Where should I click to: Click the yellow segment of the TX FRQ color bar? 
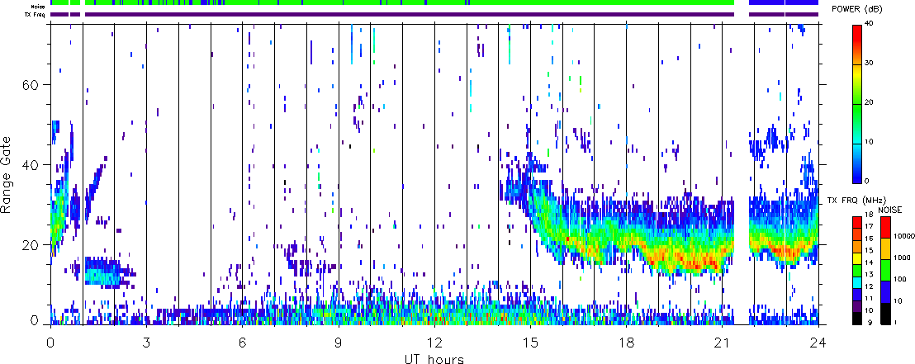(x=857, y=258)
